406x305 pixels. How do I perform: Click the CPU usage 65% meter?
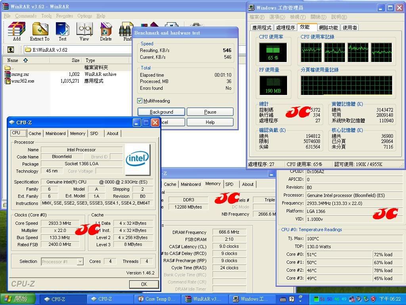coord(273,52)
